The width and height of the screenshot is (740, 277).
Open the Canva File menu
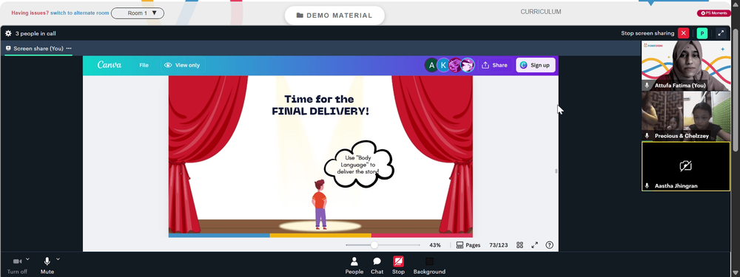coord(144,65)
